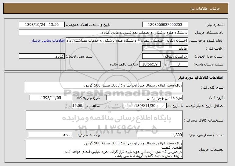The height and width of the screenshot is (166, 235).
Task: Click the label اولویت نیاز
Action: tap(215, 48)
